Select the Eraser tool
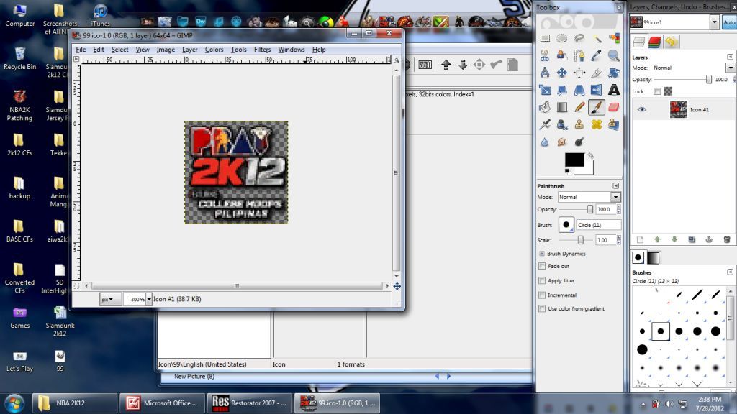Viewport: 737px width, 414px height. coord(613,108)
